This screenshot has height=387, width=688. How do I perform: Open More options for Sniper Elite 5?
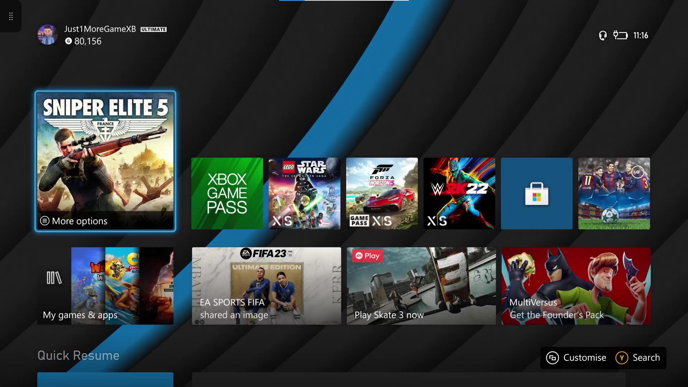coord(73,221)
